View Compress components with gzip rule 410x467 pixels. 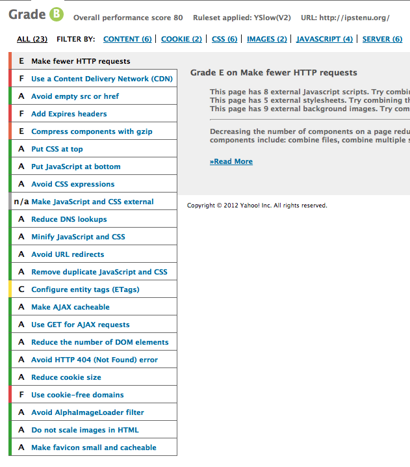pos(92,131)
